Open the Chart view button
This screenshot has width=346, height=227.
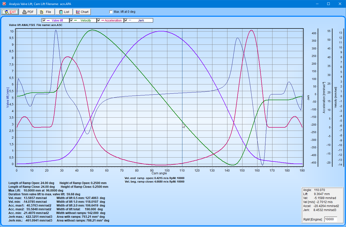tap(82, 12)
